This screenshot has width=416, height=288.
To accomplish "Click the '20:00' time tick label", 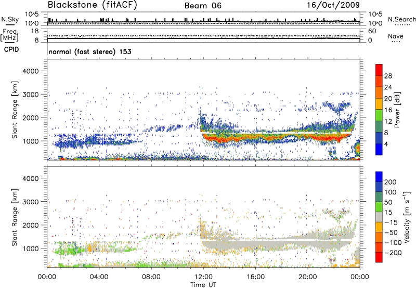I will click(x=308, y=277).
